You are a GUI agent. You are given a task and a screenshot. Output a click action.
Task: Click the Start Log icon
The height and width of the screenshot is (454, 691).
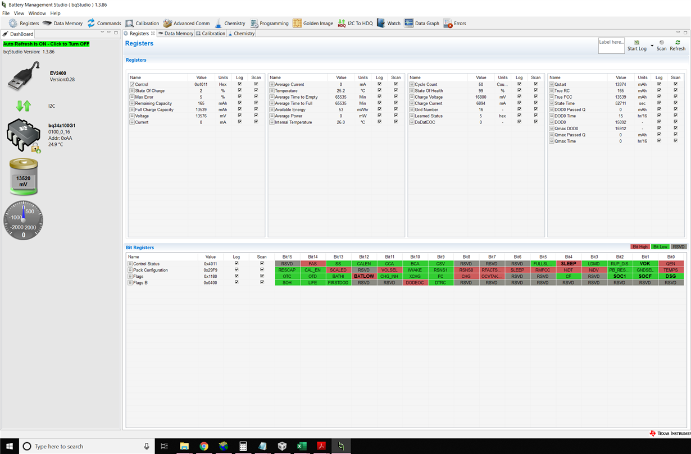click(x=637, y=43)
